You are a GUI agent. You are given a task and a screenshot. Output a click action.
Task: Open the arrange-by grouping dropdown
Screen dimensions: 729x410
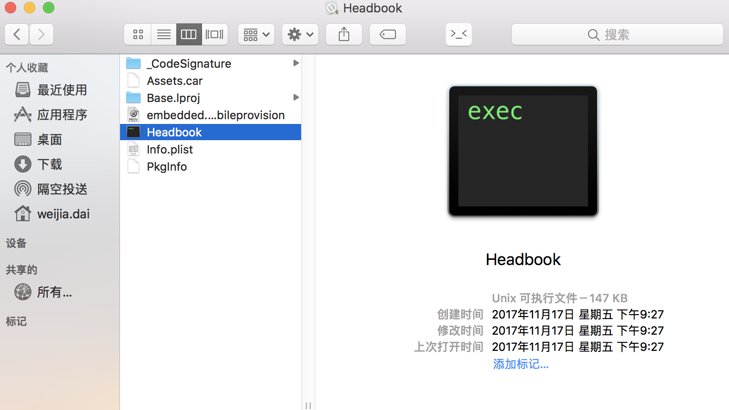(x=256, y=34)
